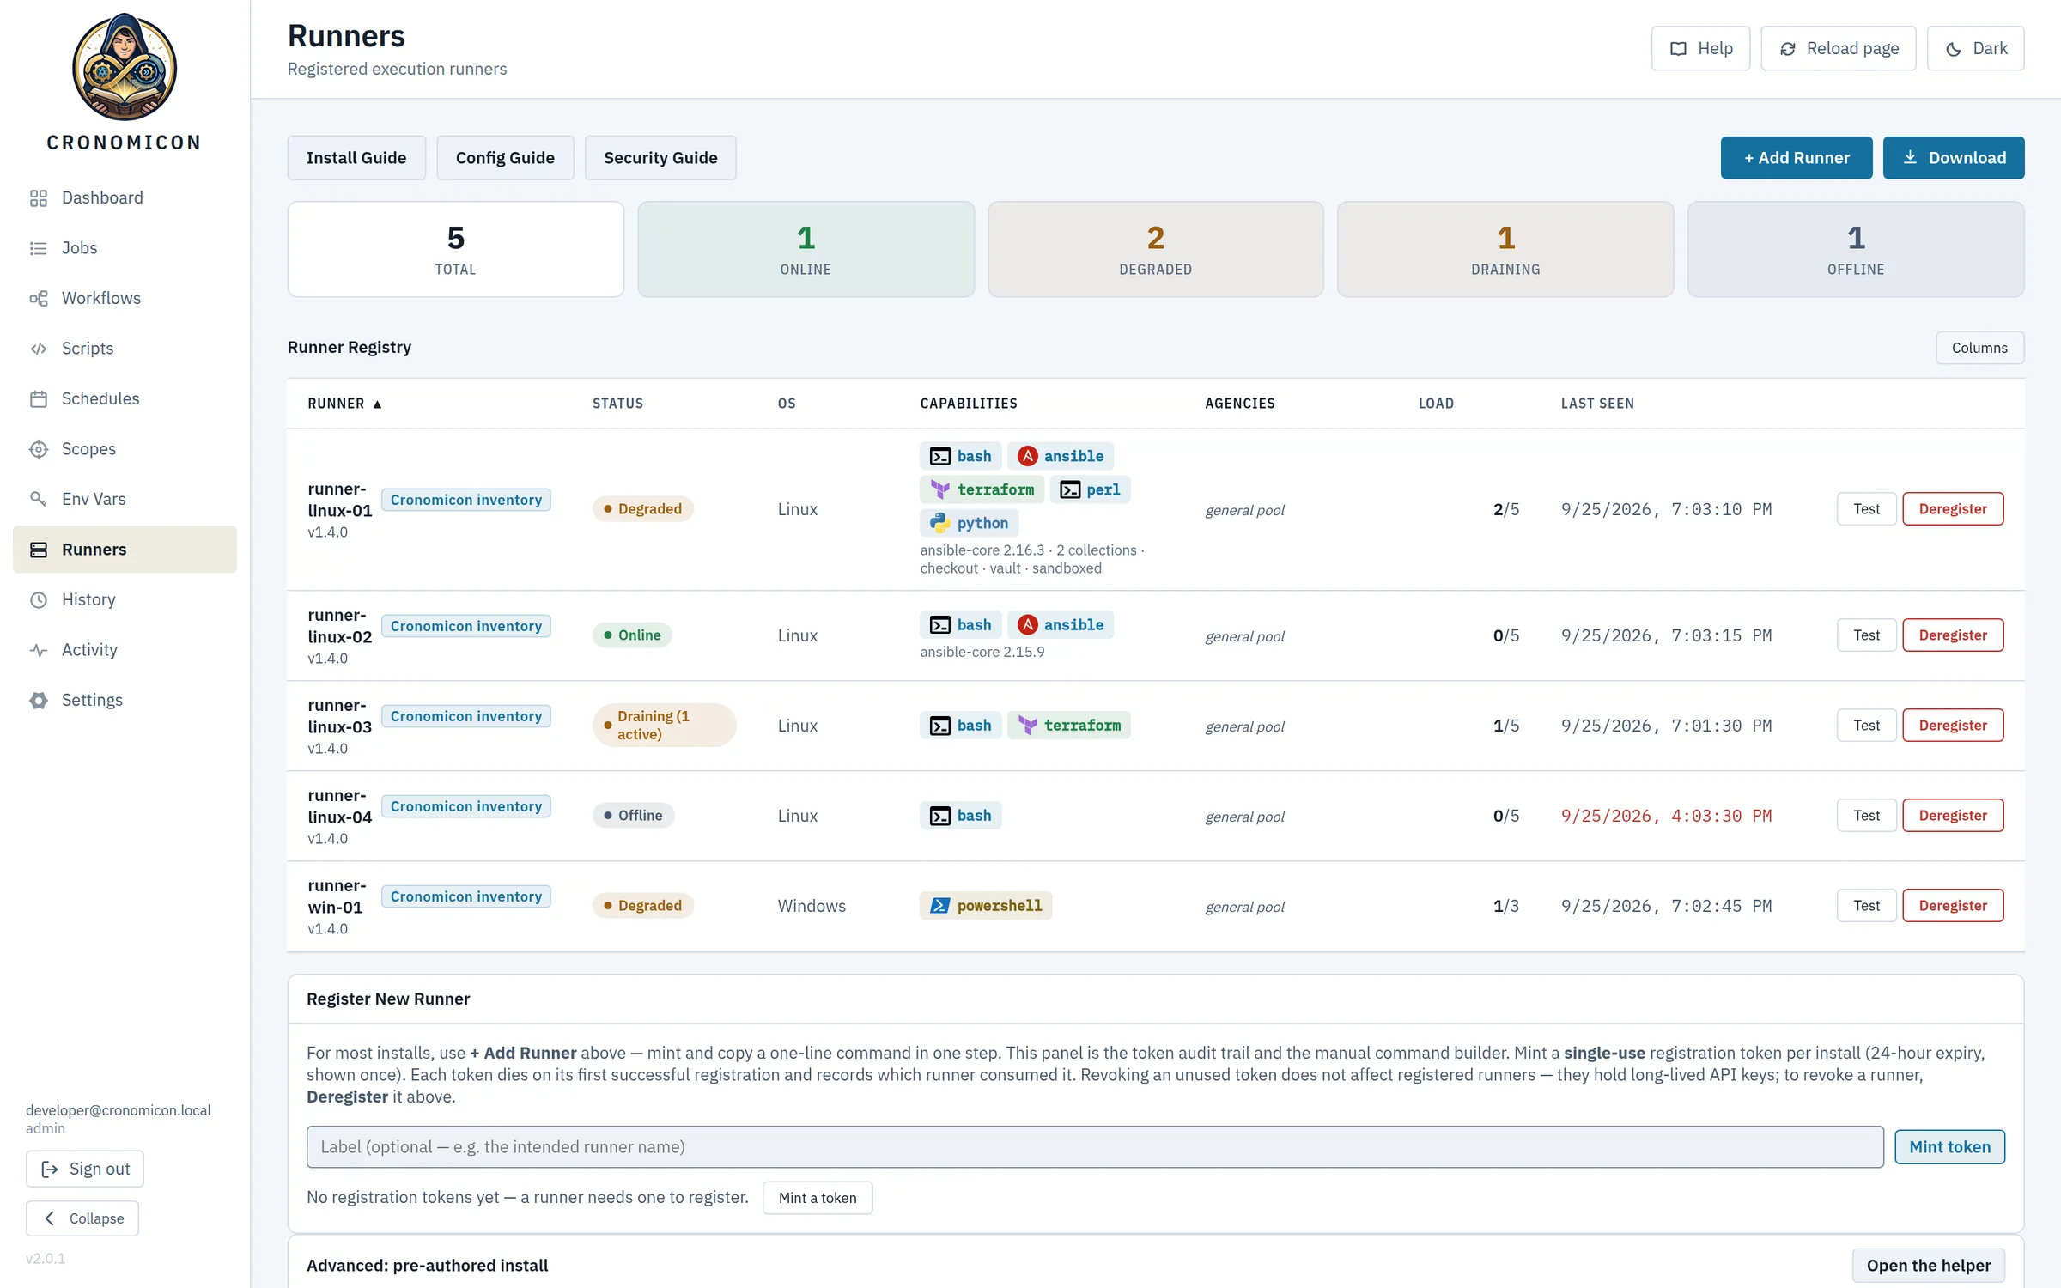Click the Mint a token button
The image size is (2061, 1288).
pyautogui.click(x=818, y=1198)
